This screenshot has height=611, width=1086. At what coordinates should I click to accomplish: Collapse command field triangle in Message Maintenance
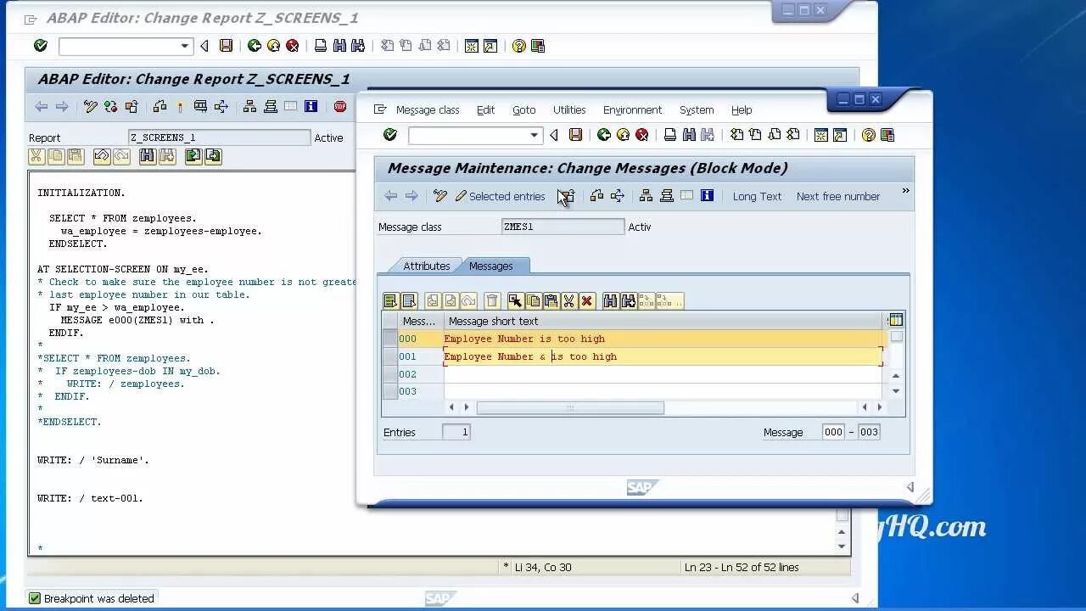[x=554, y=135]
